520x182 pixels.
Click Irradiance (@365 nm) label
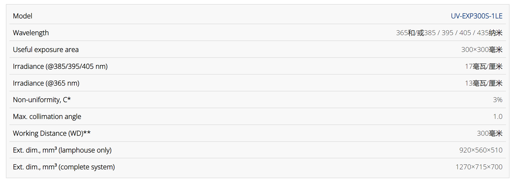coord(46,83)
